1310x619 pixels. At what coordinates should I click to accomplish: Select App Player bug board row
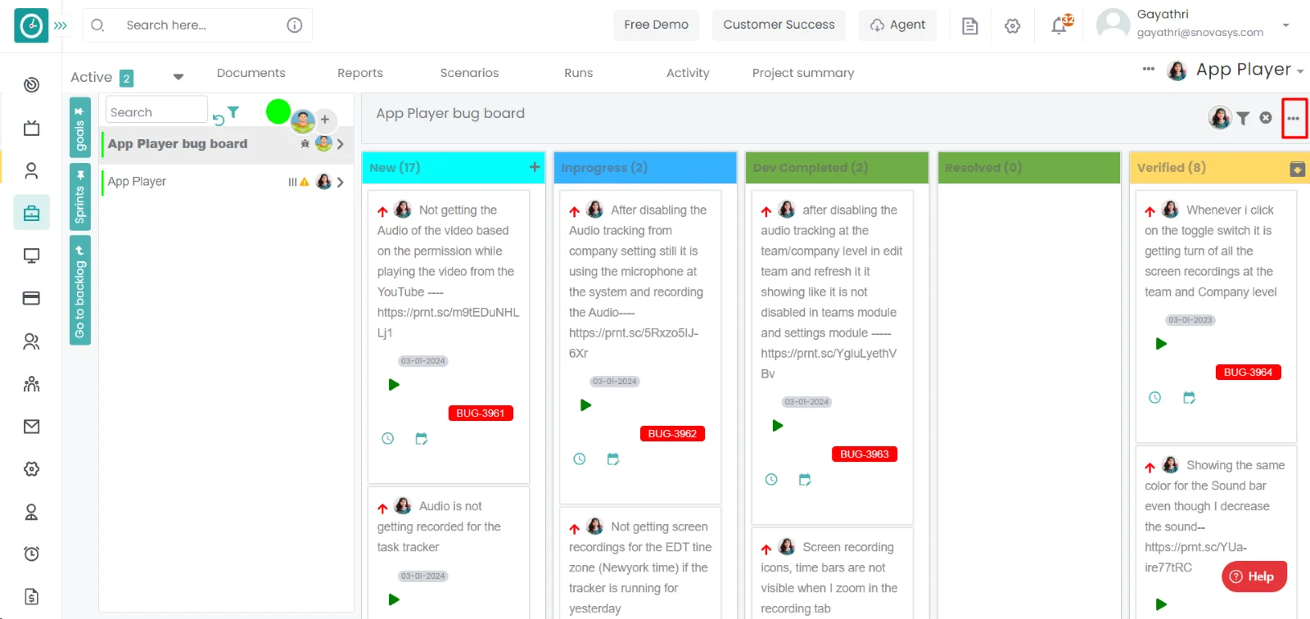pos(227,144)
